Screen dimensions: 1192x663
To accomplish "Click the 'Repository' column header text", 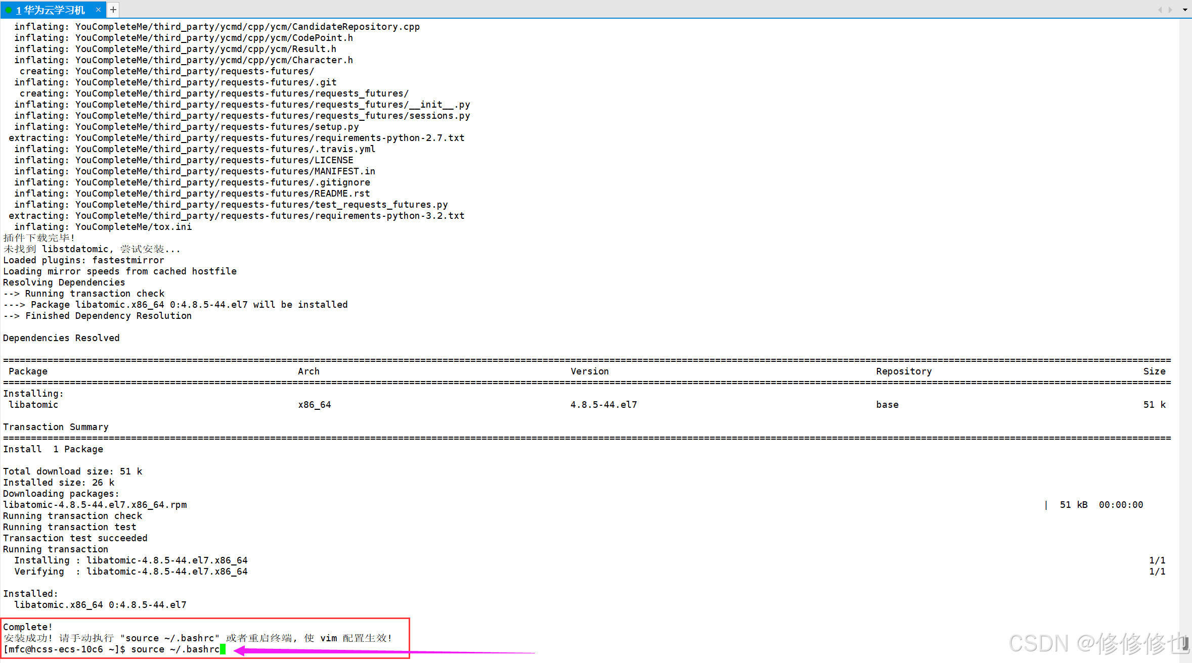I will tap(904, 371).
